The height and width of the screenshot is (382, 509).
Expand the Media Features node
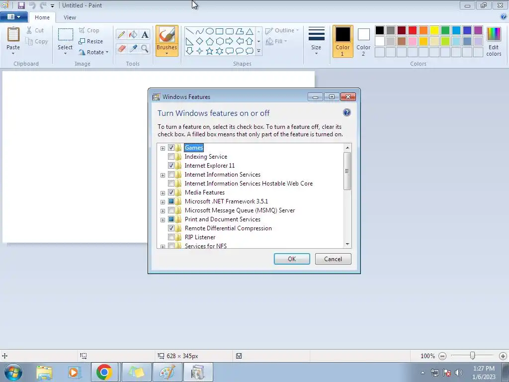pyautogui.click(x=163, y=193)
